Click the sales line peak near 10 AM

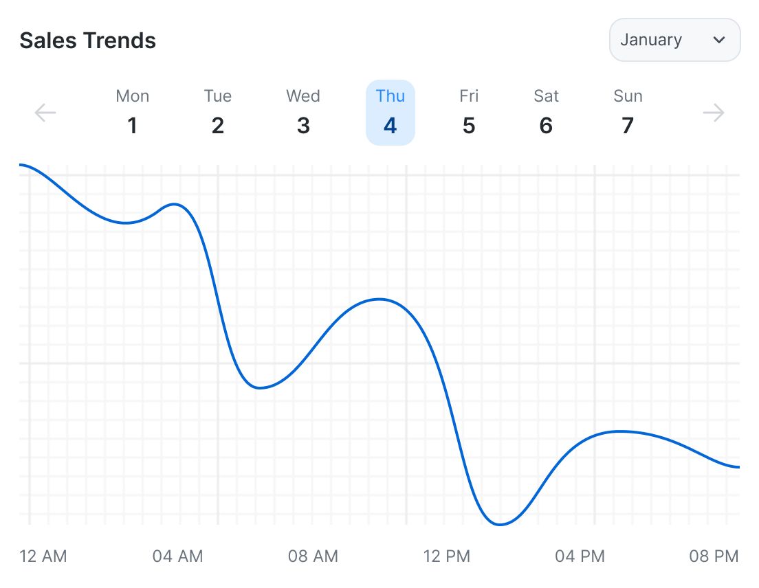tap(379, 299)
